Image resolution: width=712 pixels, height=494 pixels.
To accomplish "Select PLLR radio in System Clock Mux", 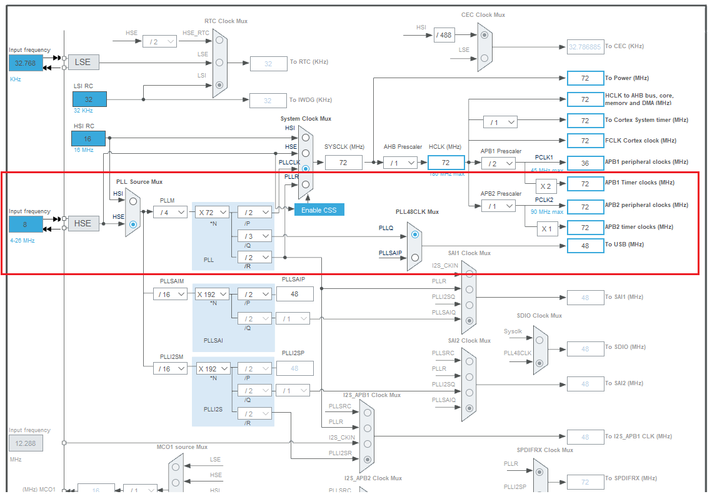I will click(306, 184).
